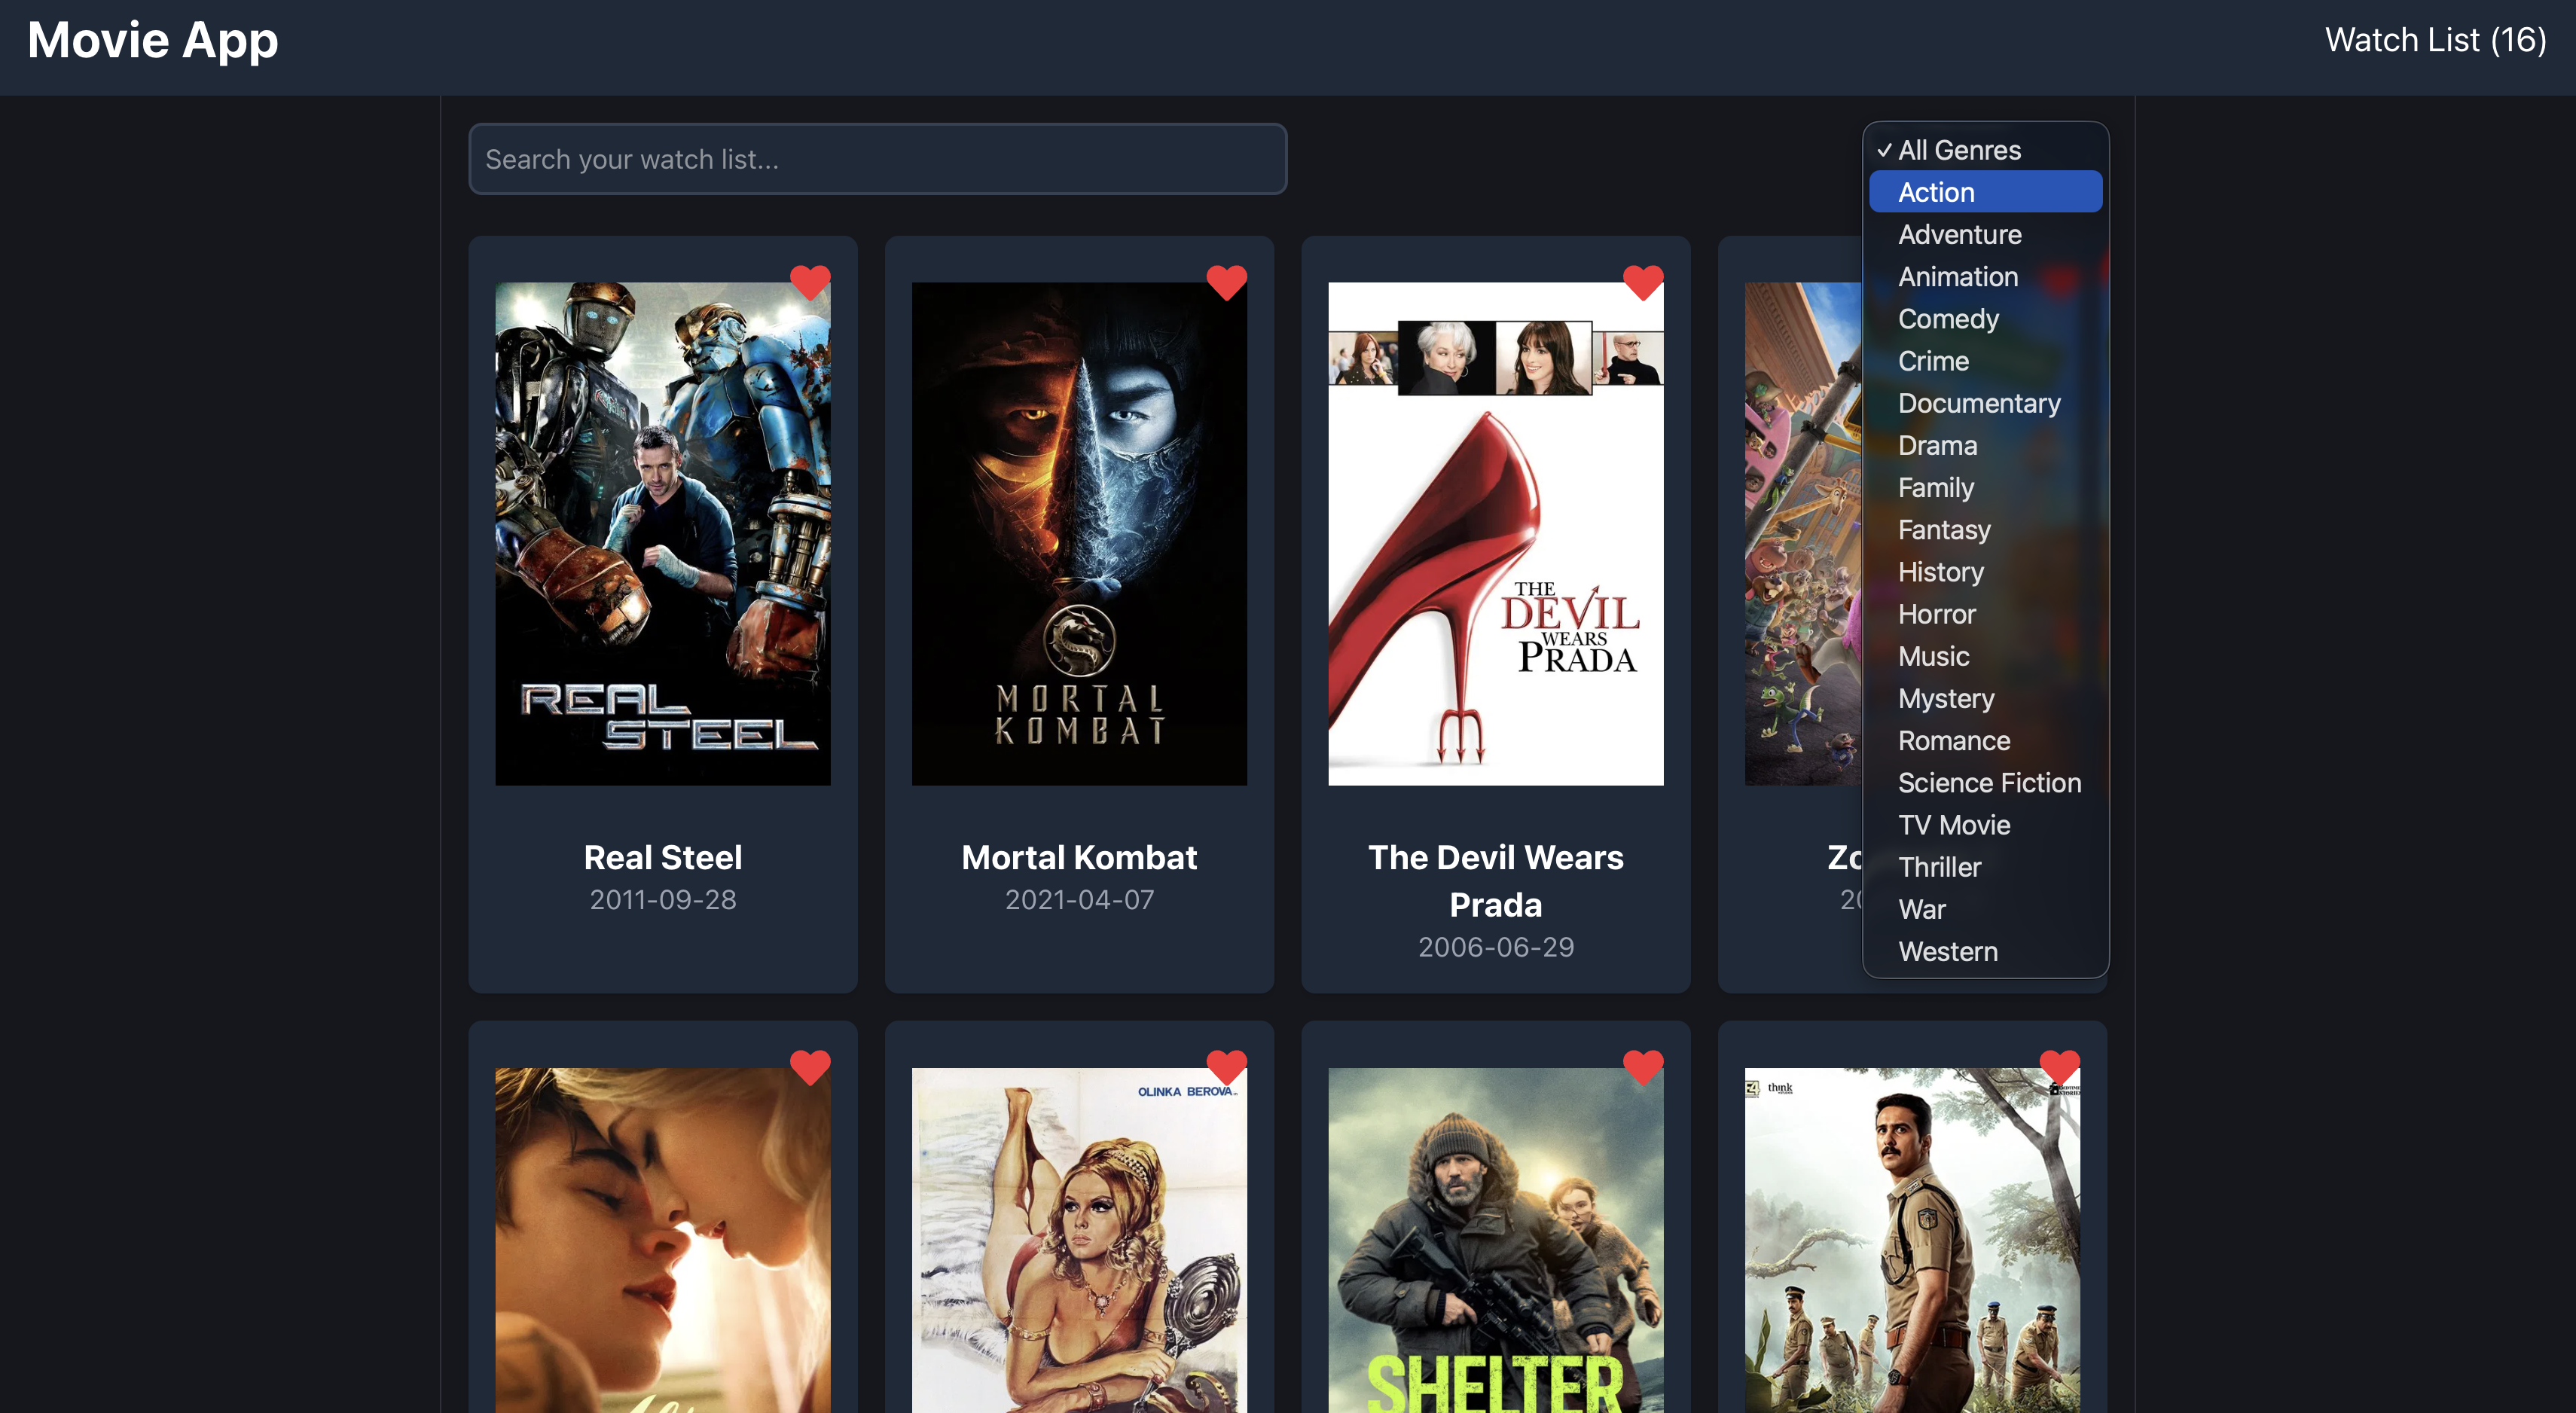Filter by Fantasy genre
This screenshot has width=2576, height=1413.
click(1986, 530)
